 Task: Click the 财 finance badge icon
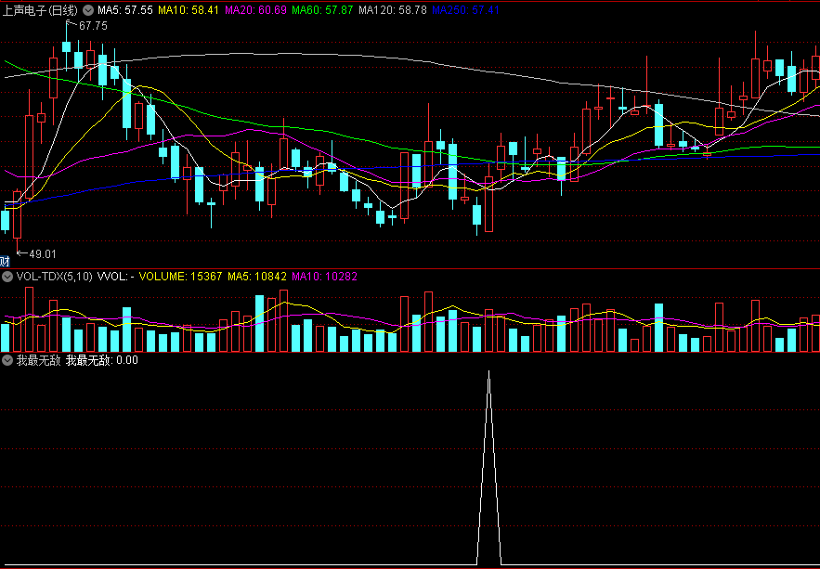click(5, 261)
